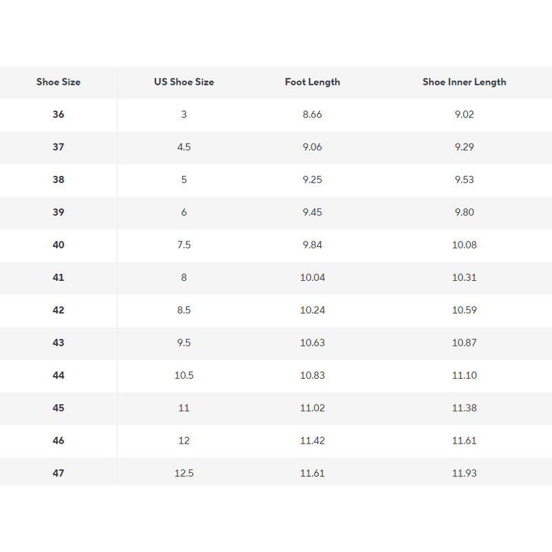This screenshot has height=552, width=552.
Task: Click US shoe size 12.5 value
Action: [x=184, y=473]
